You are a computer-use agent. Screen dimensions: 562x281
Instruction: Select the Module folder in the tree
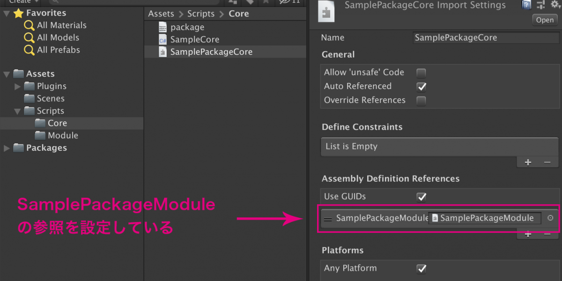[63, 135]
